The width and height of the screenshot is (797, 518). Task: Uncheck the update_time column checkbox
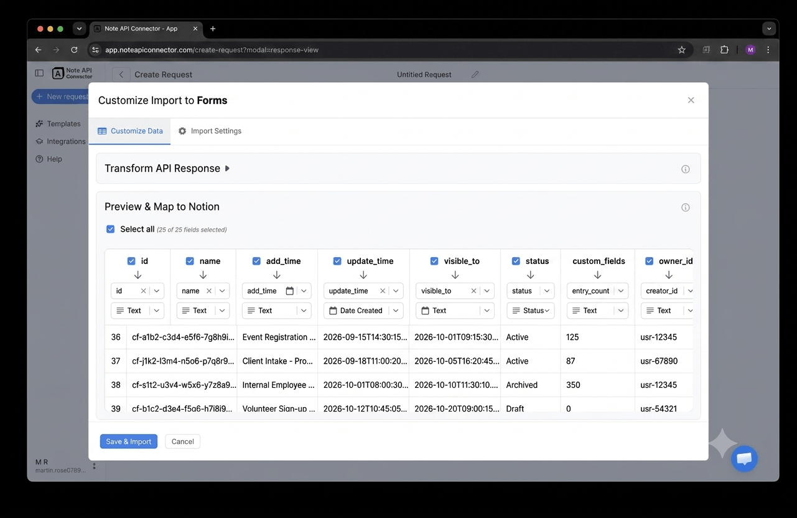tap(337, 261)
